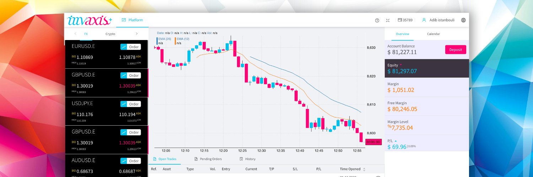Click the 12:30 time axis label
The width and height of the screenshot is (533, 177).
262,151
